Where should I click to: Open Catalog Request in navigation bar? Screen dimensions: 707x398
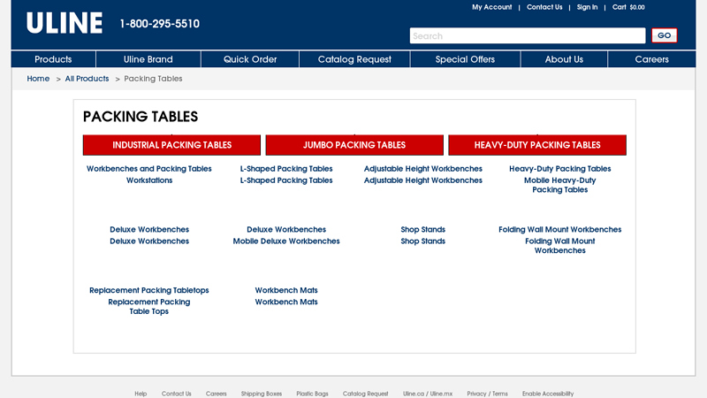pos(354,59)
